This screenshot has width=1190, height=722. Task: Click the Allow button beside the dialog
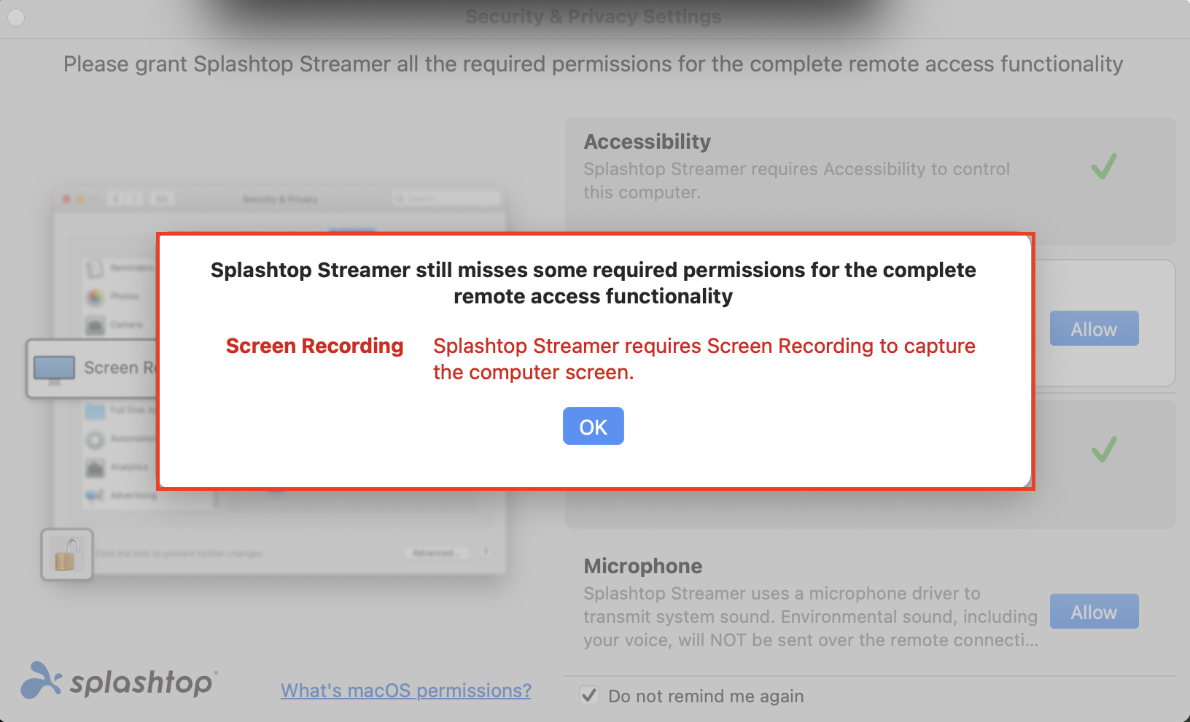[1094, 328]
